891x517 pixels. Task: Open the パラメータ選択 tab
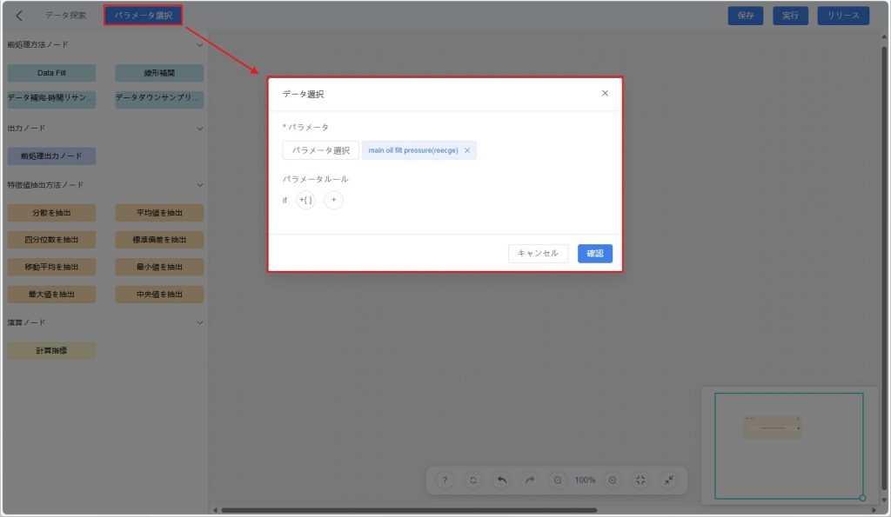[x=143, y=16]
